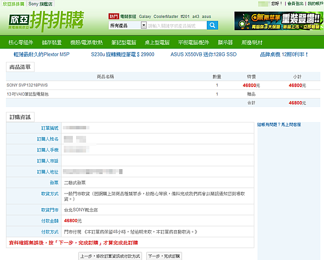Click the 無敵菜單 promotional banner
This screenshot has height=260, width=324.
click(x=279, y=21)
